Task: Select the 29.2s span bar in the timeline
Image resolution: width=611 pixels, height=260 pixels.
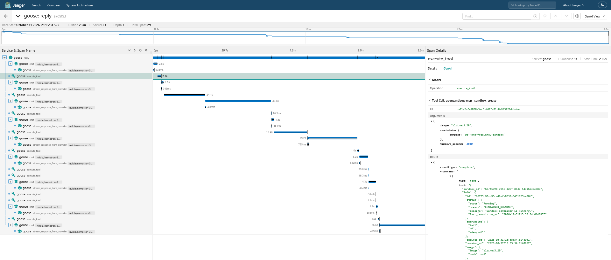Action: 332,138
